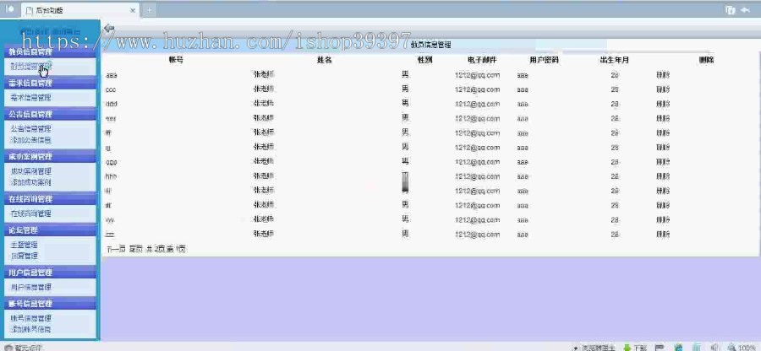
Task: Click the browser logo icon at top-left
Action: click(9, 9)
